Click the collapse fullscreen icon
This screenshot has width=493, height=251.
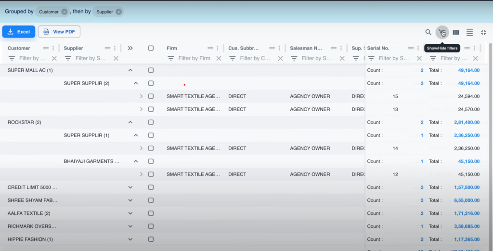483,32
